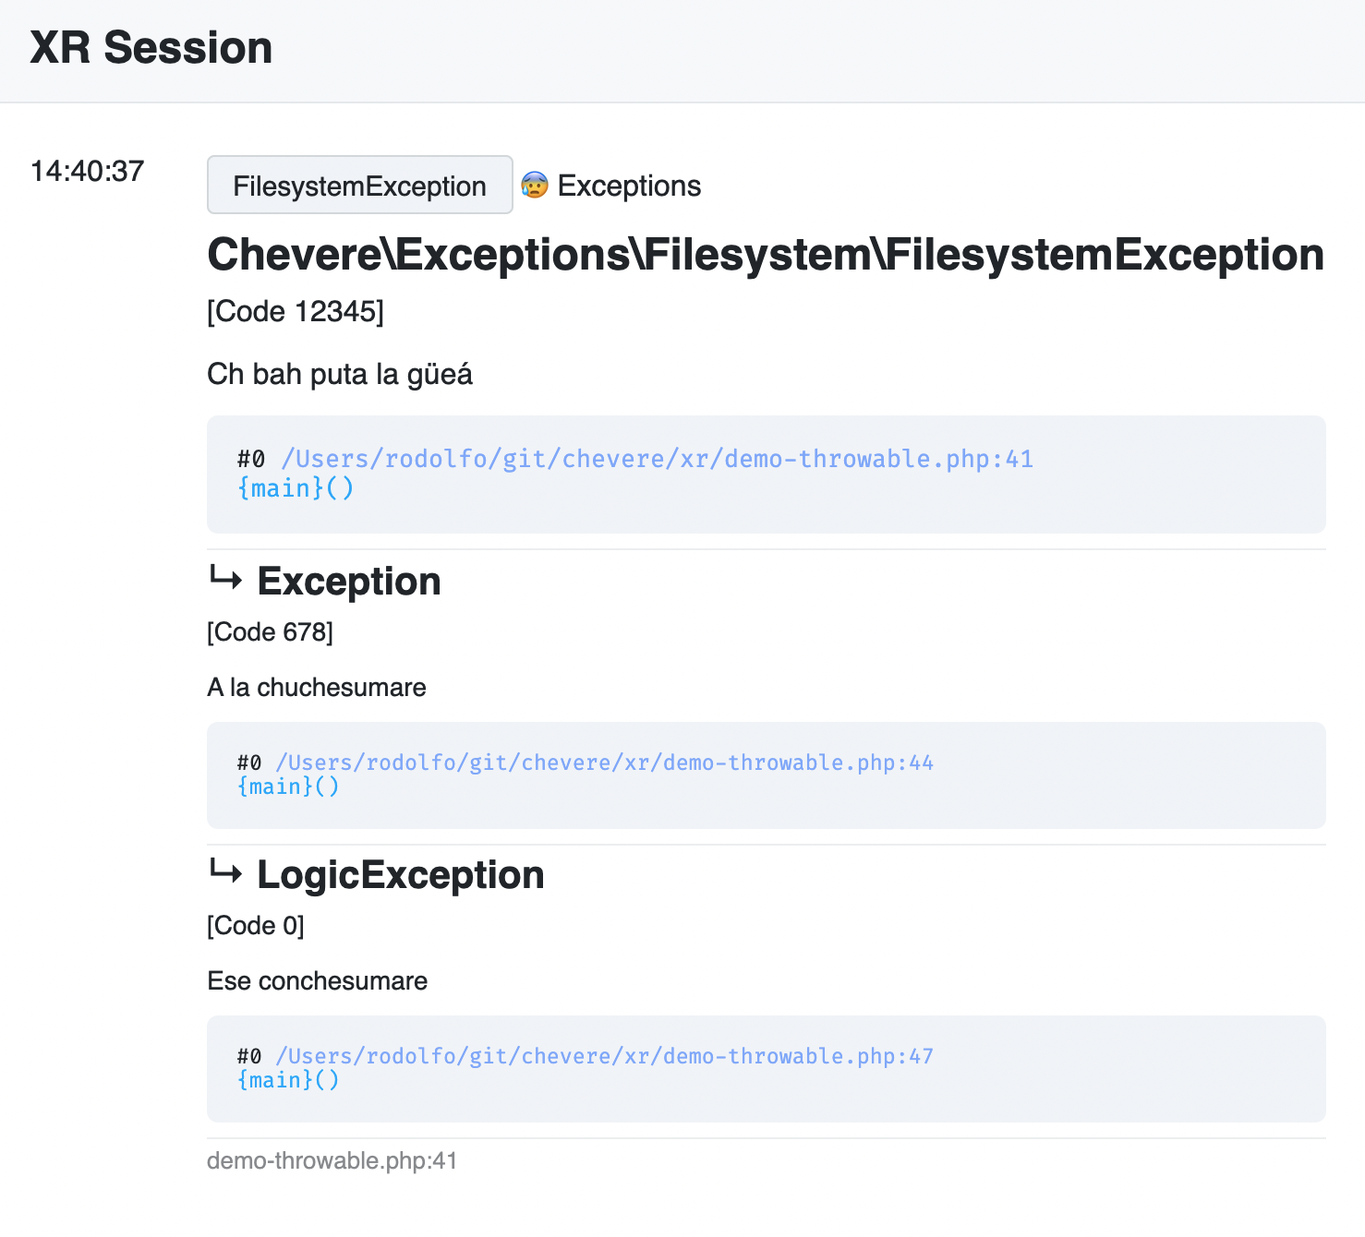
Task: Click the arrow icon beside LogicException heading
Action: [225, 872]
